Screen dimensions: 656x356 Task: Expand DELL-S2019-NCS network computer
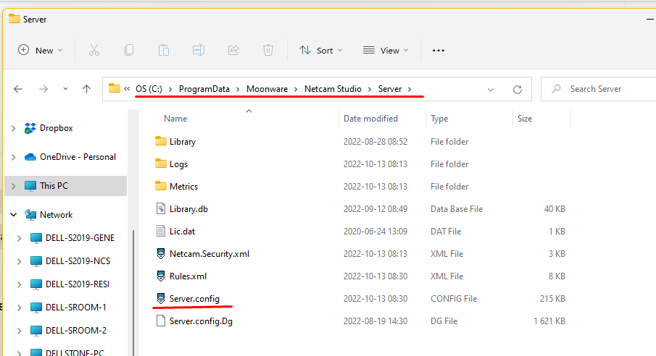click(x=20, y=261)
